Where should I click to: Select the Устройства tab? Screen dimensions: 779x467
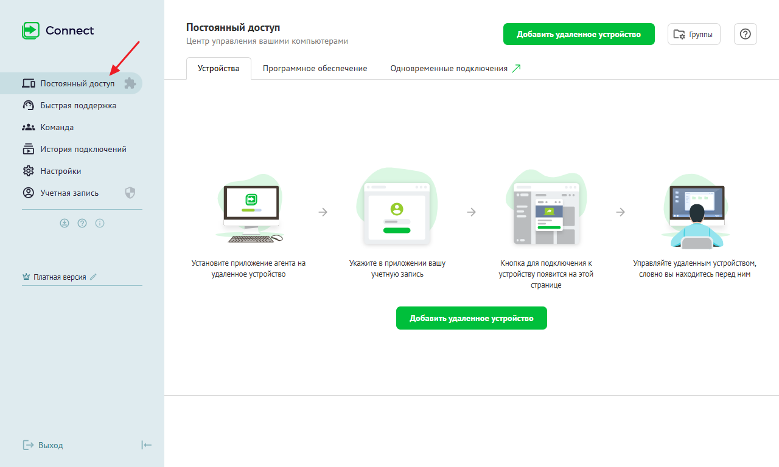coord(218,69)
